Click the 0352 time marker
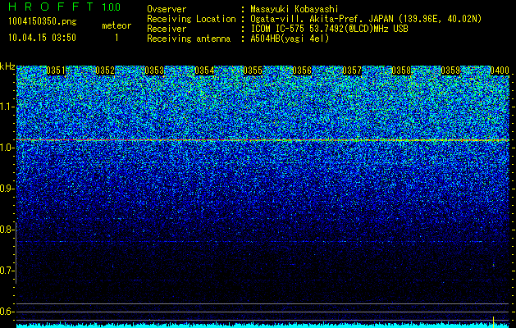The image size is (516, 328). click(x=105, y=71)
